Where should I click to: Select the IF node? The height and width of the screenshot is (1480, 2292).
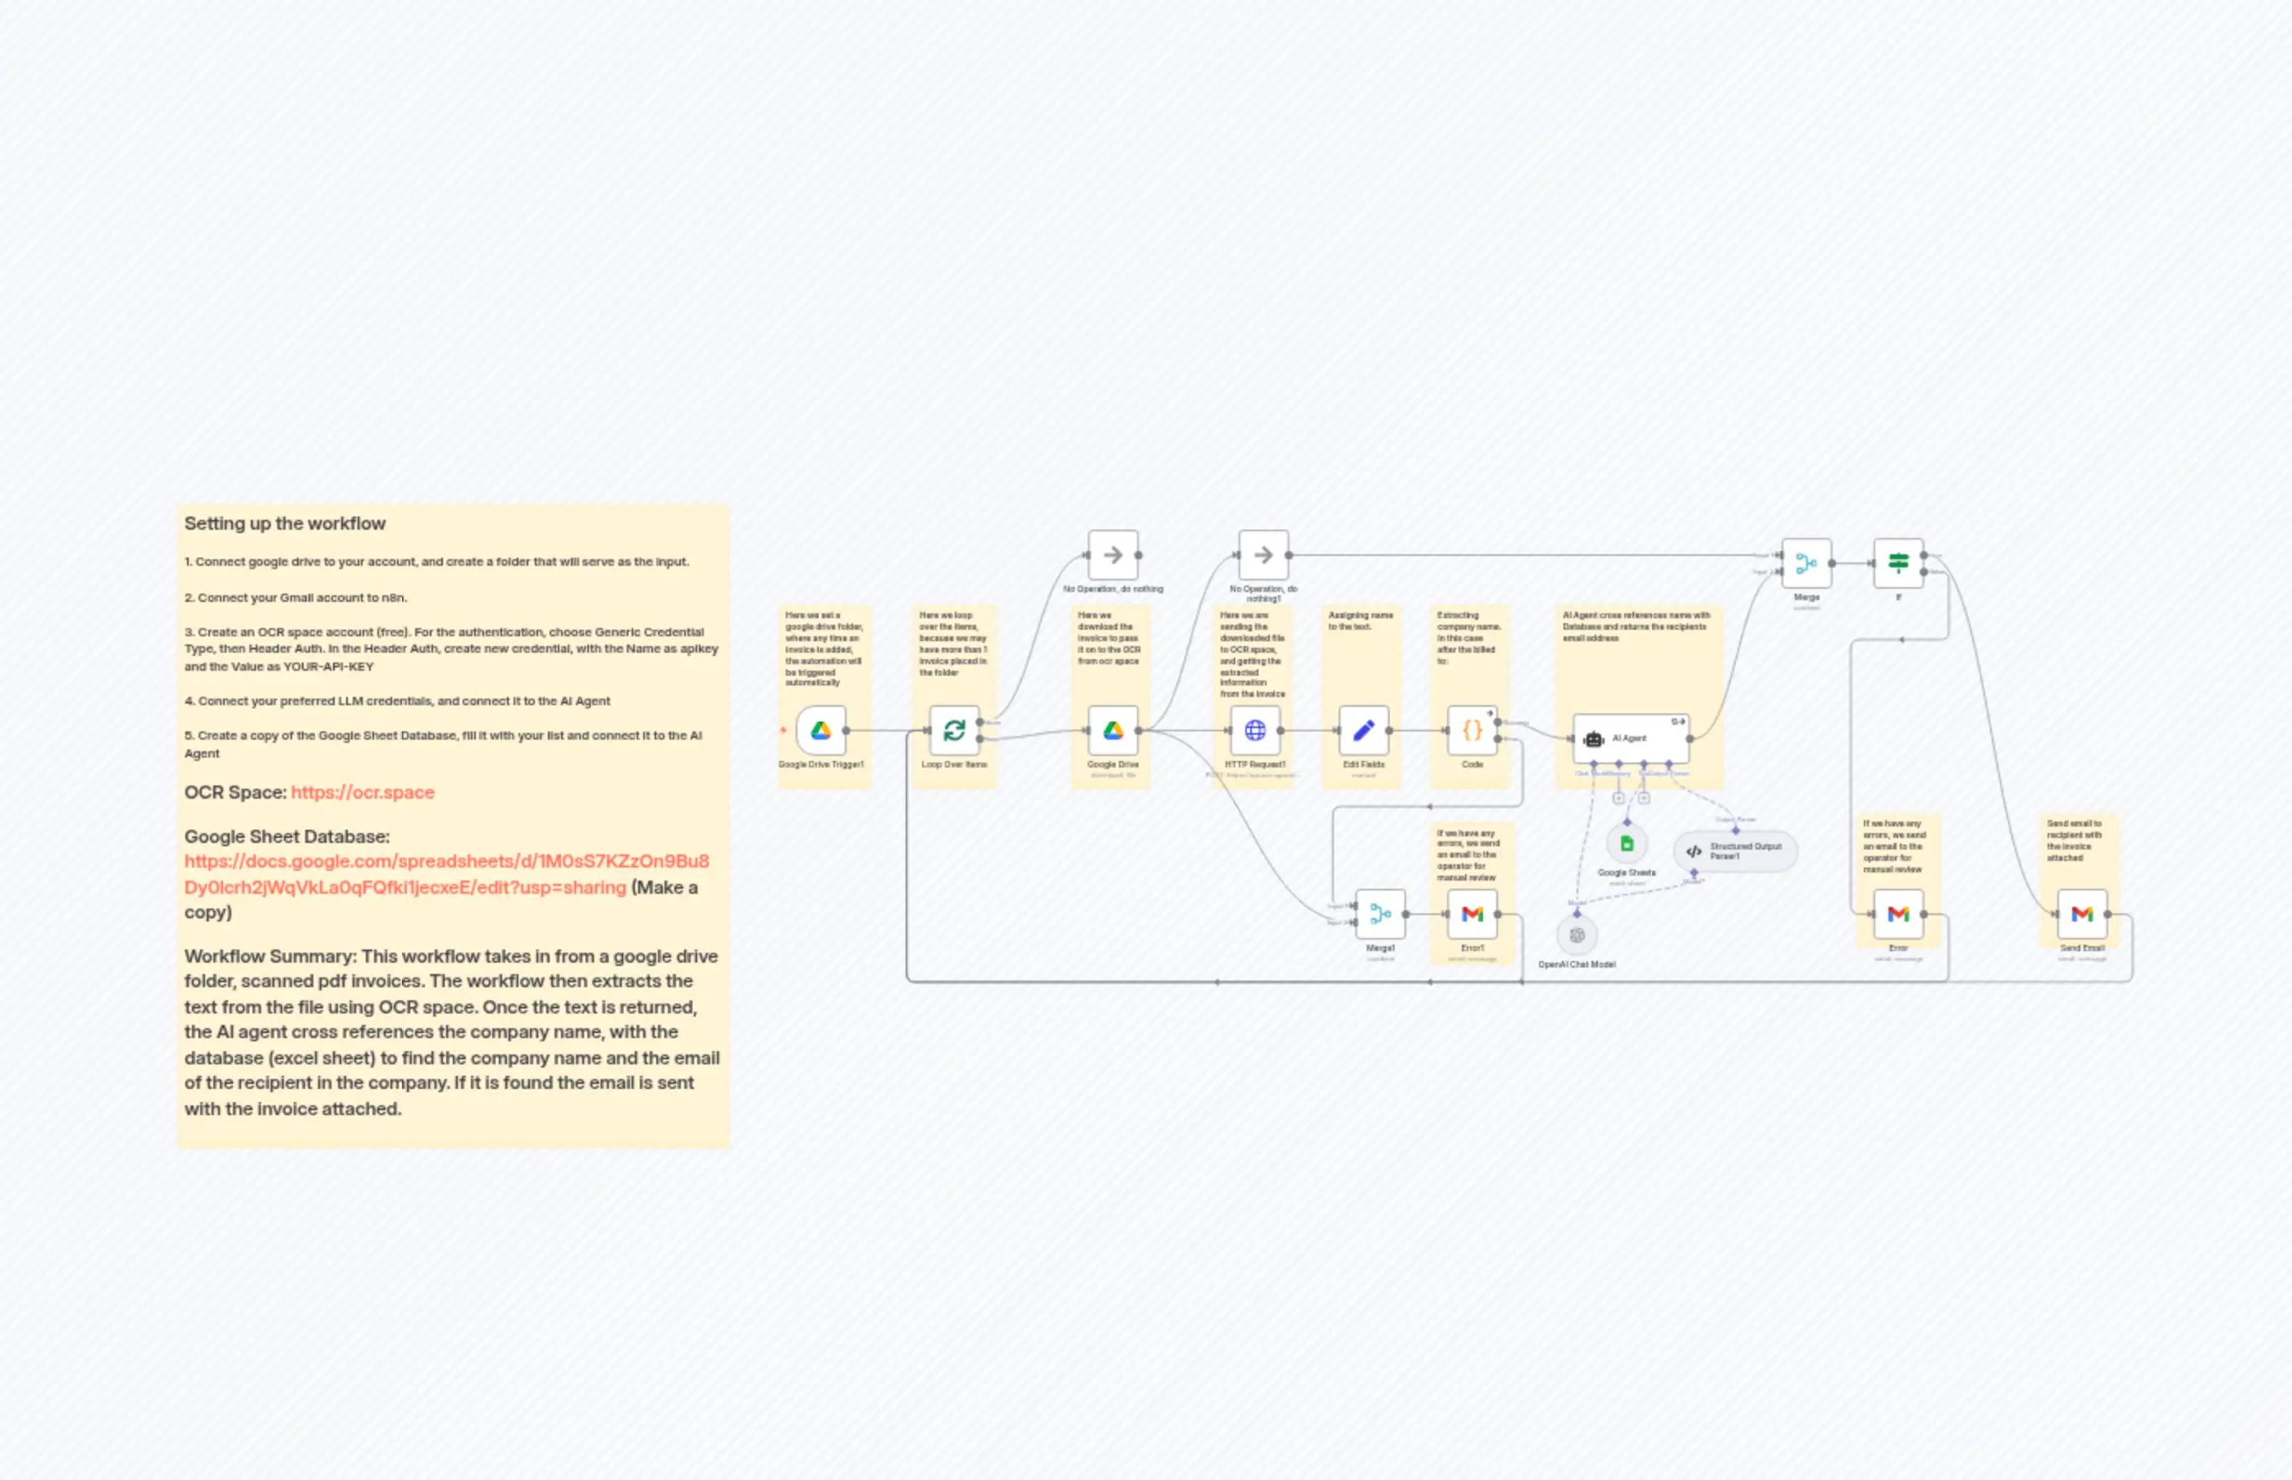[1899, 562]
